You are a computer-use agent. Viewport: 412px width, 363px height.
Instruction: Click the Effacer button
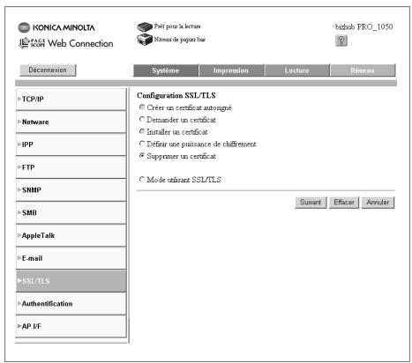point(344,203)
